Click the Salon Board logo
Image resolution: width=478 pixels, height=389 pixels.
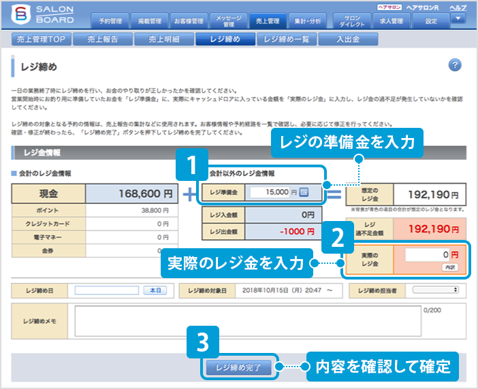pos(43,14)
